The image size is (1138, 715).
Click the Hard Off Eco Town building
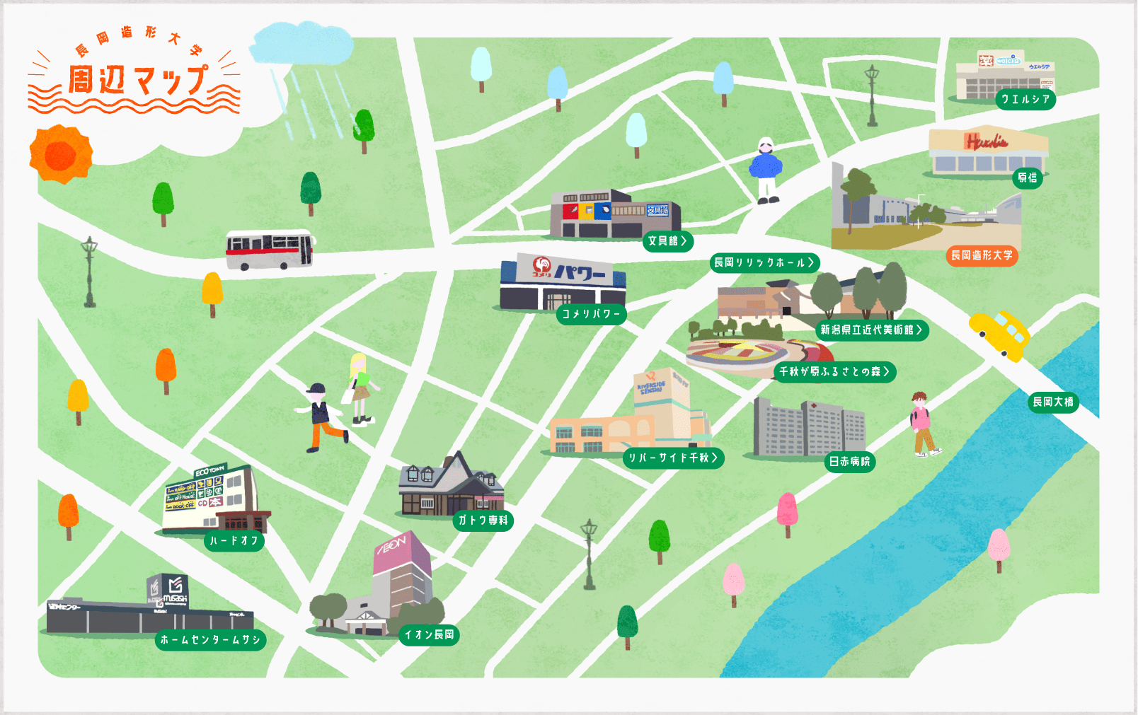214,499
